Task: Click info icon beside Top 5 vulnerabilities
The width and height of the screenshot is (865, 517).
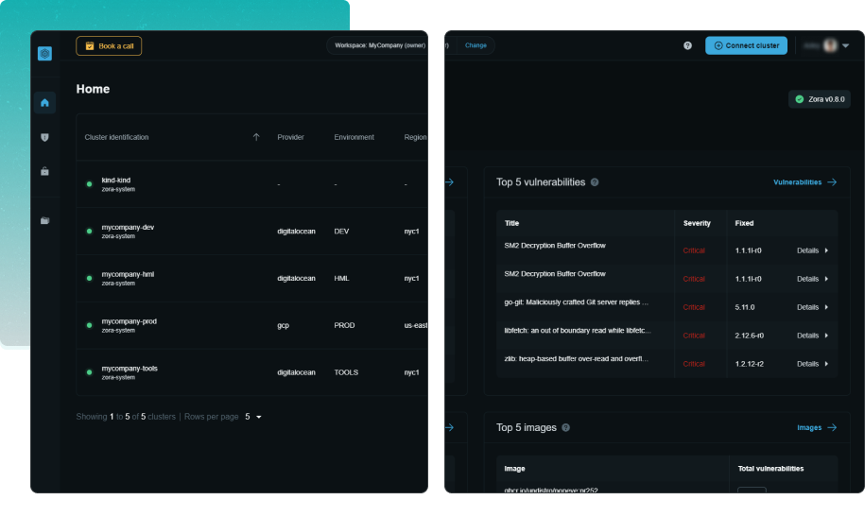Action: click(x=595, y=182)
